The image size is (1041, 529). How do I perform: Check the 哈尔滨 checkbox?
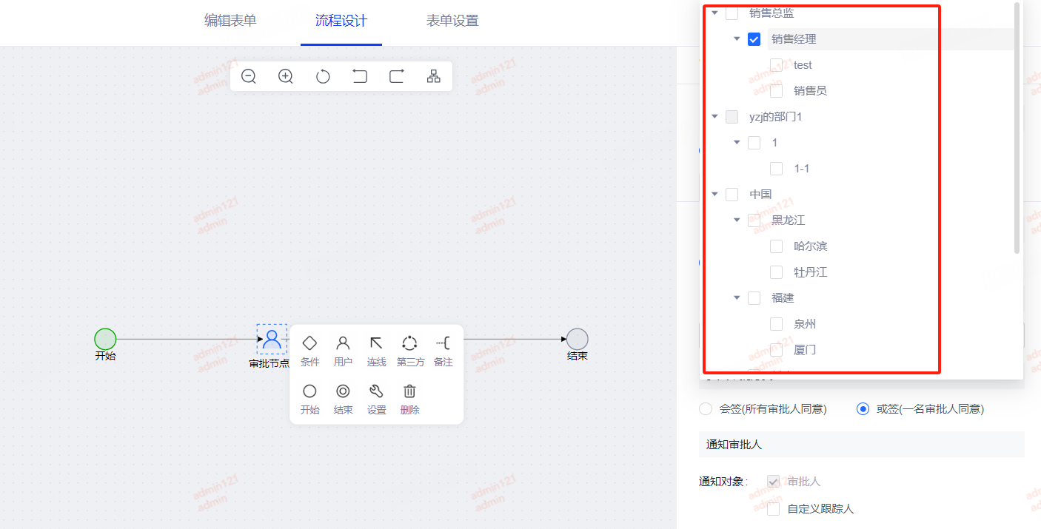pos(776,246)
